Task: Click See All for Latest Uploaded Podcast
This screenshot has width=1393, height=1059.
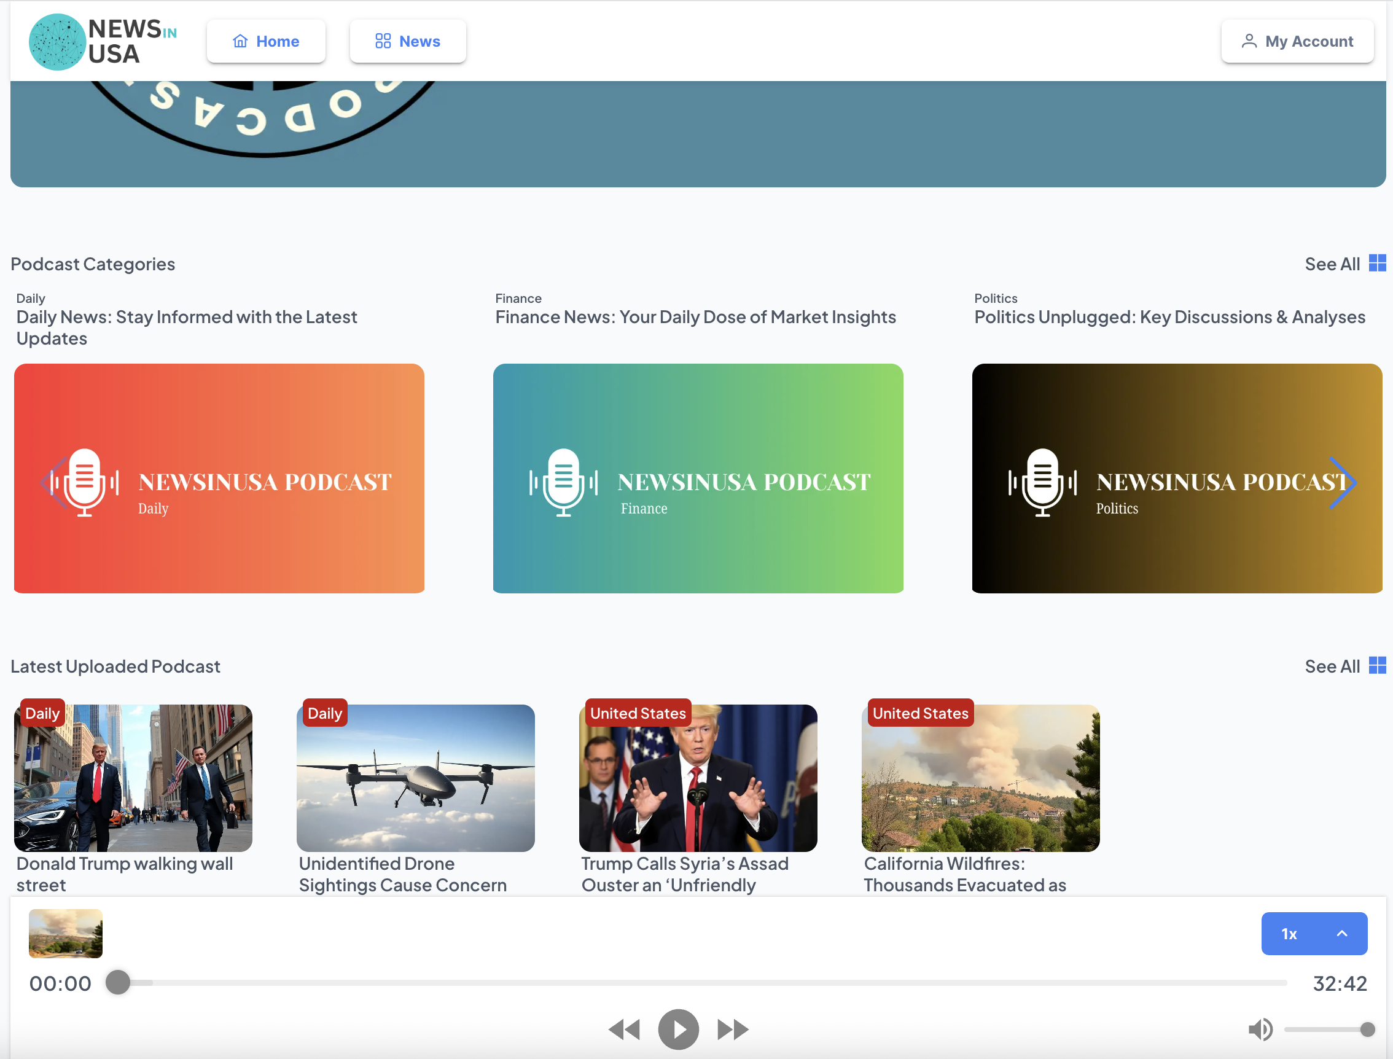Action: click(1332, 666)
